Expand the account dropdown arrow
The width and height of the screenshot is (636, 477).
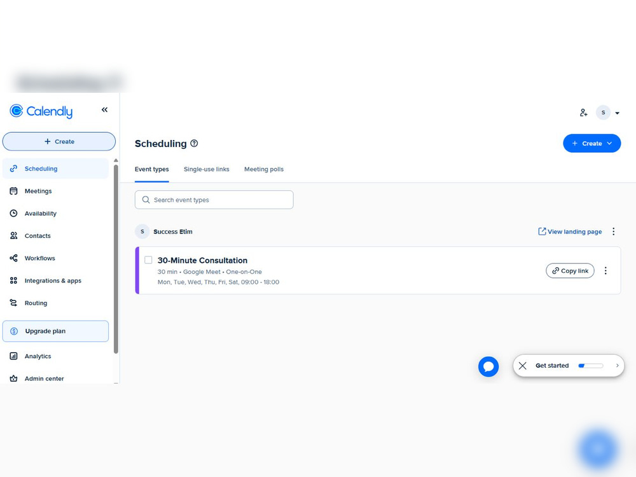(x=617, y=113)
